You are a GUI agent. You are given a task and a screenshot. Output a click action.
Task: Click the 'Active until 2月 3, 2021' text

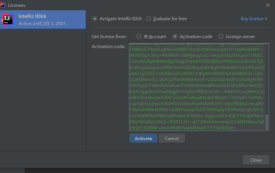tap(42, 24)
